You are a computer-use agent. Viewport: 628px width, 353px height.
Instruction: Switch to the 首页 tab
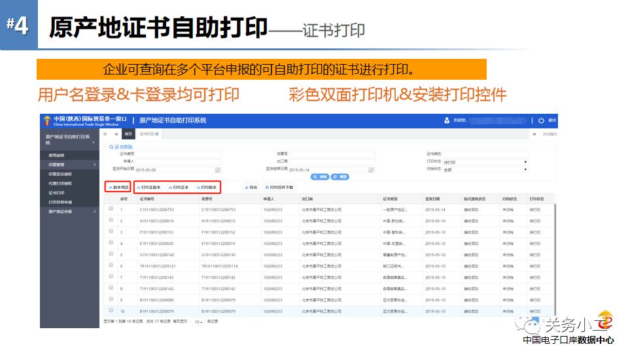coord(128,134)
